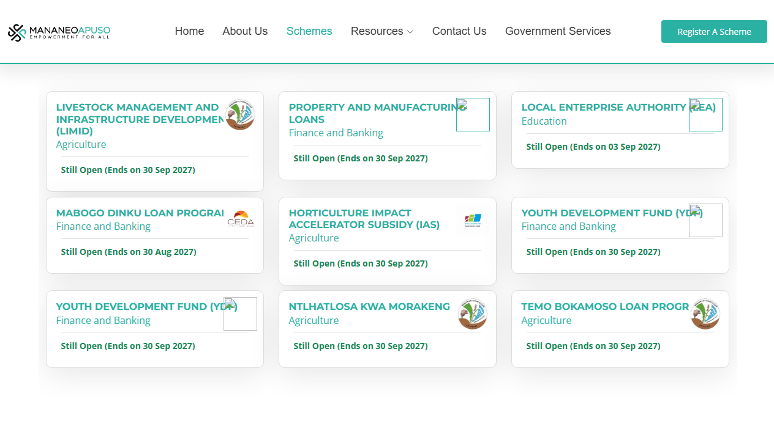Click the Still Open status ending 30 Aug 2027

coord(129,252)
